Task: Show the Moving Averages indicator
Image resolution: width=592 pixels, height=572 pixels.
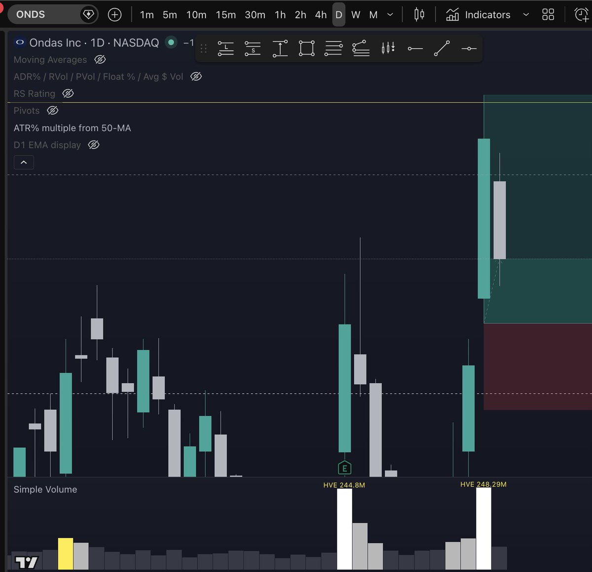Action: [100, 60]
